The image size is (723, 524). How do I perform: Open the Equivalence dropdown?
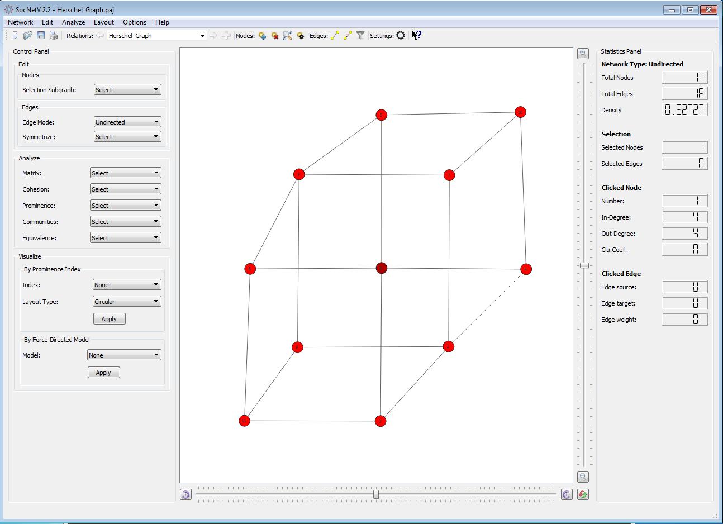126,237
